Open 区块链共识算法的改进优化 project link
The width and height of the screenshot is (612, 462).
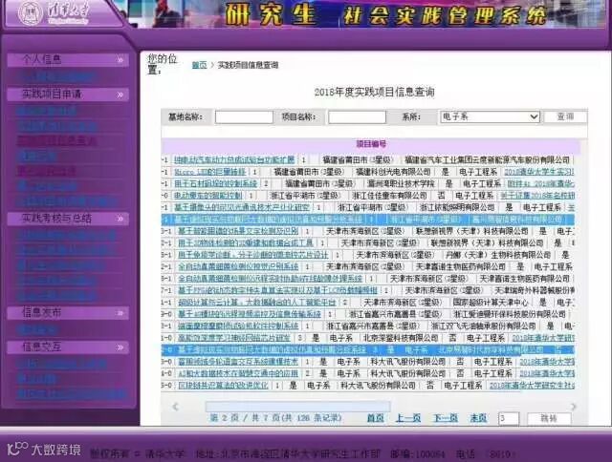click(x=223, y=386)
